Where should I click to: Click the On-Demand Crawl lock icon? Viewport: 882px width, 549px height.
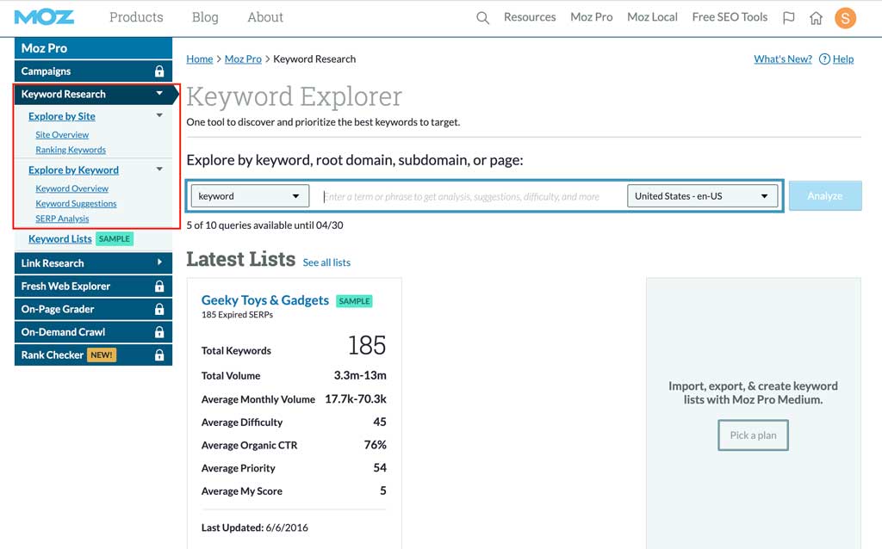click(159, 332)
